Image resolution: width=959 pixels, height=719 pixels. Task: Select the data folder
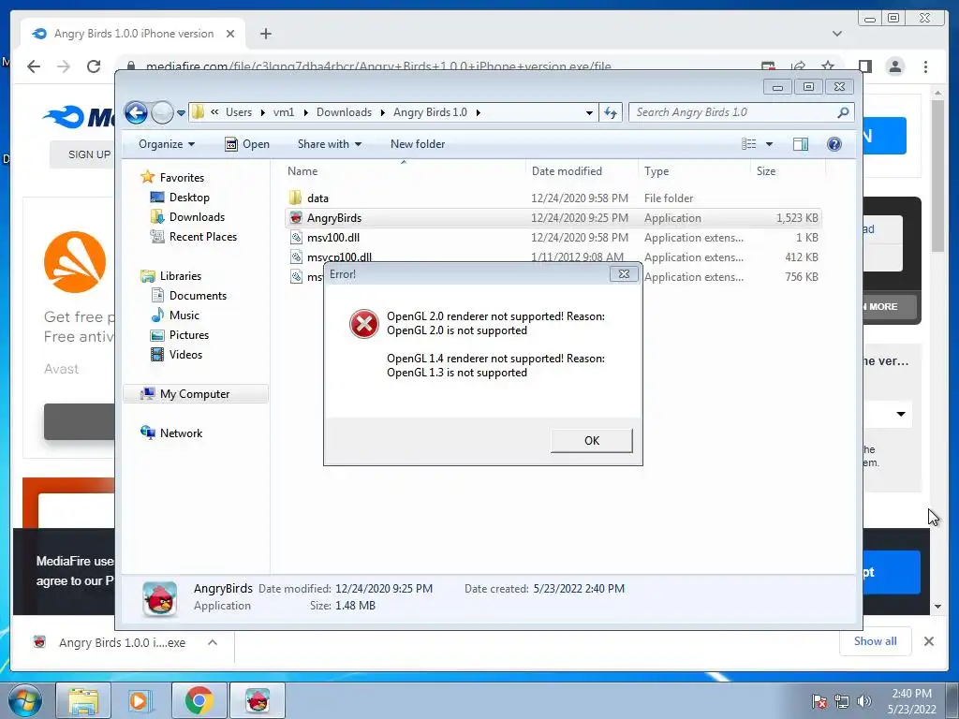pyautogui.click(x=553, y=198)
